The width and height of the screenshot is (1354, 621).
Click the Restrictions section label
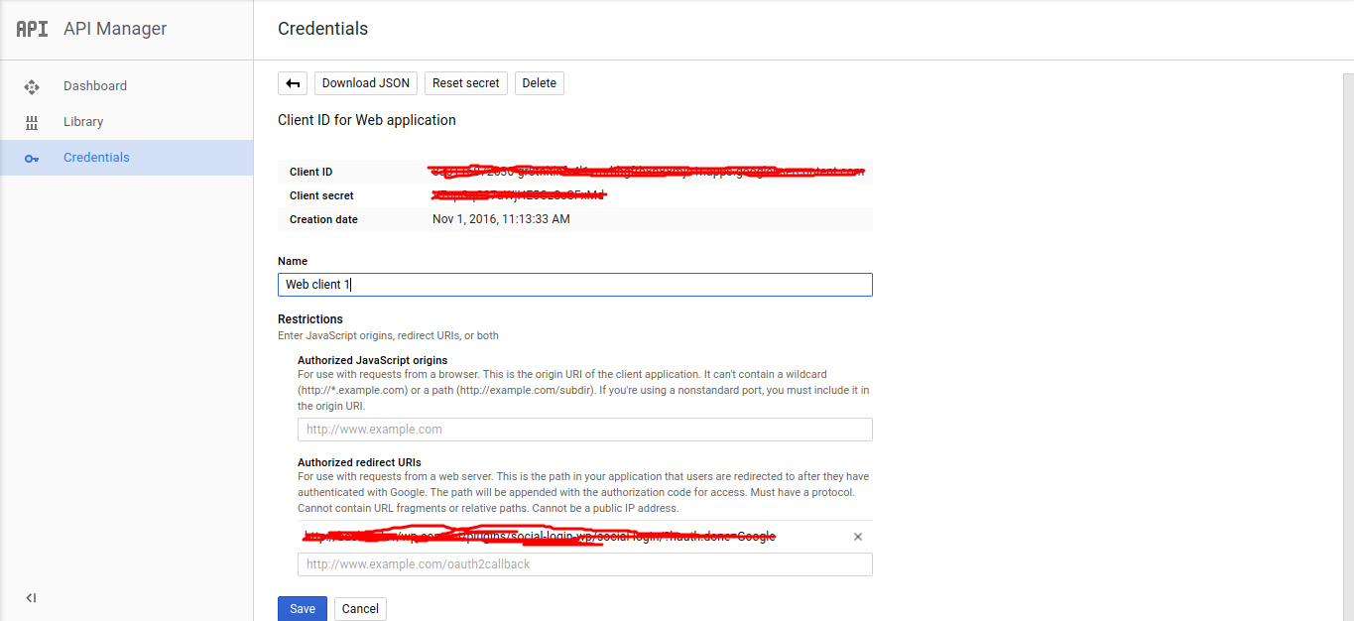(x=310, y=319)
